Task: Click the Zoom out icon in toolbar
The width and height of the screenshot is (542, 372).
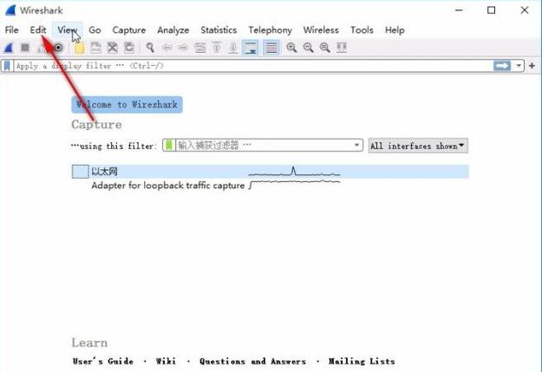Action: tap(308, 48)
